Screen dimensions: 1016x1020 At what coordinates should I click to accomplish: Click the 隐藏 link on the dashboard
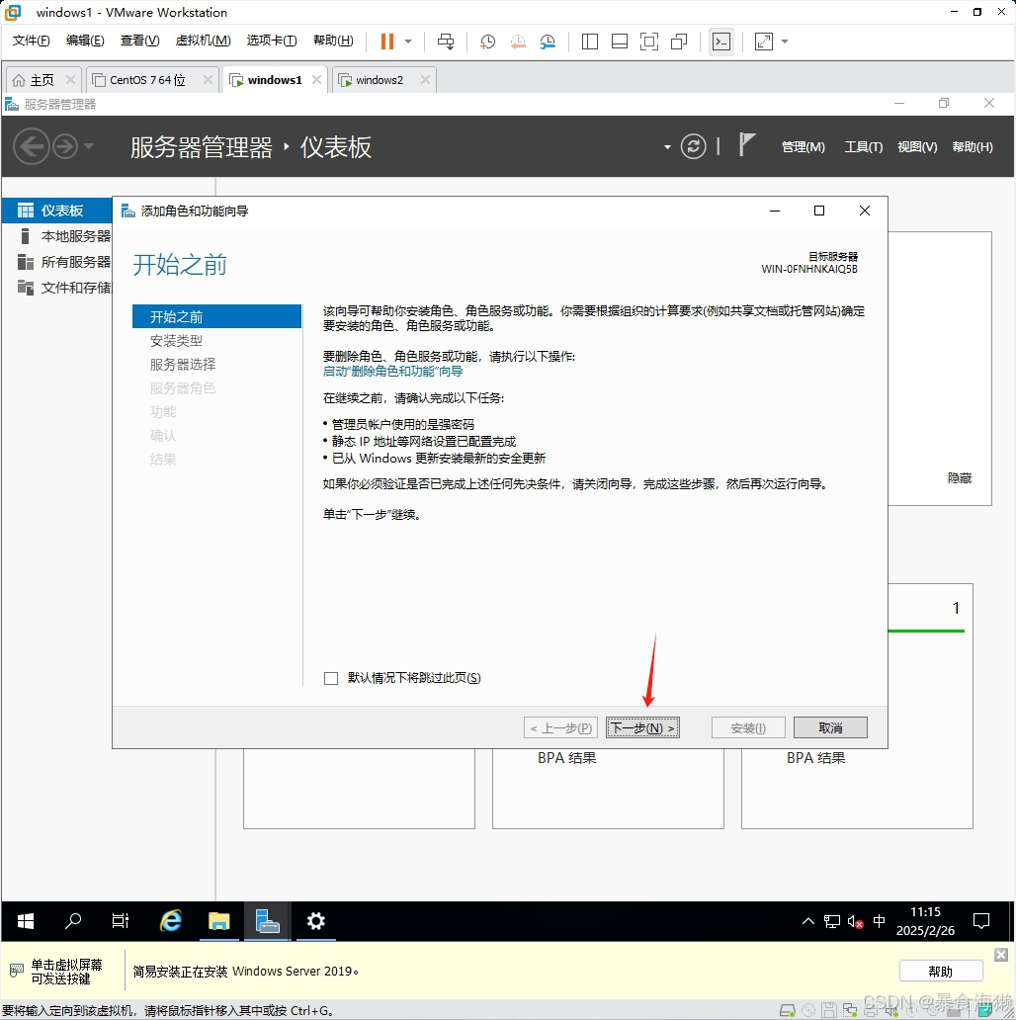tap(960, 478)
